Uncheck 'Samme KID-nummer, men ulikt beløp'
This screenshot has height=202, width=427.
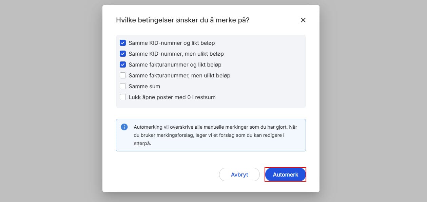pos(123,54)
